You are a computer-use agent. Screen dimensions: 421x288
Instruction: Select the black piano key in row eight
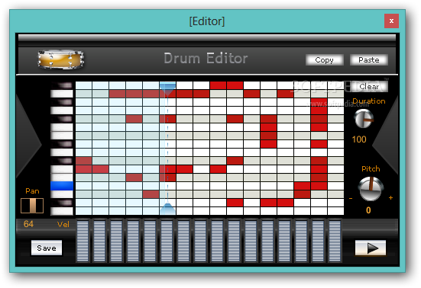pyautogui.click(x=62, y=144)
